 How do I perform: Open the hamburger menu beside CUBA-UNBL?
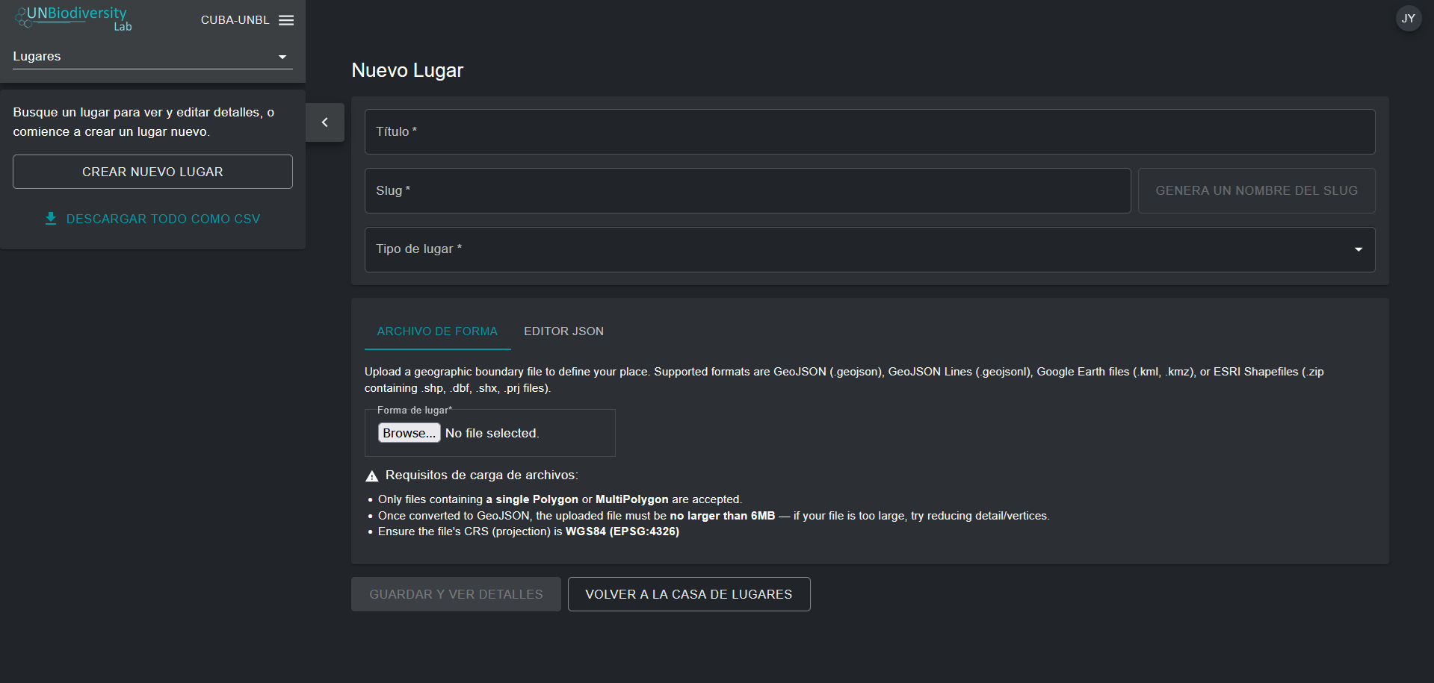[286, 20]
